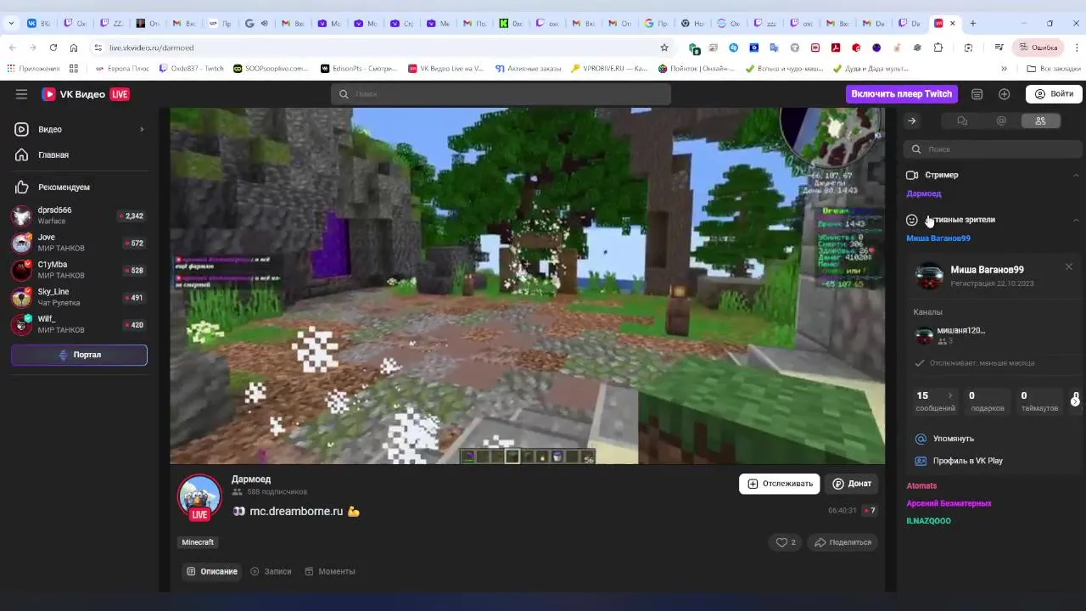1086x611 pixels.
Task: Switch to Записи tab
Action: [x=271, y=571]
